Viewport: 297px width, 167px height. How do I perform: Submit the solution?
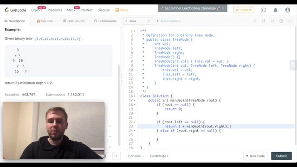click(281, 156)
